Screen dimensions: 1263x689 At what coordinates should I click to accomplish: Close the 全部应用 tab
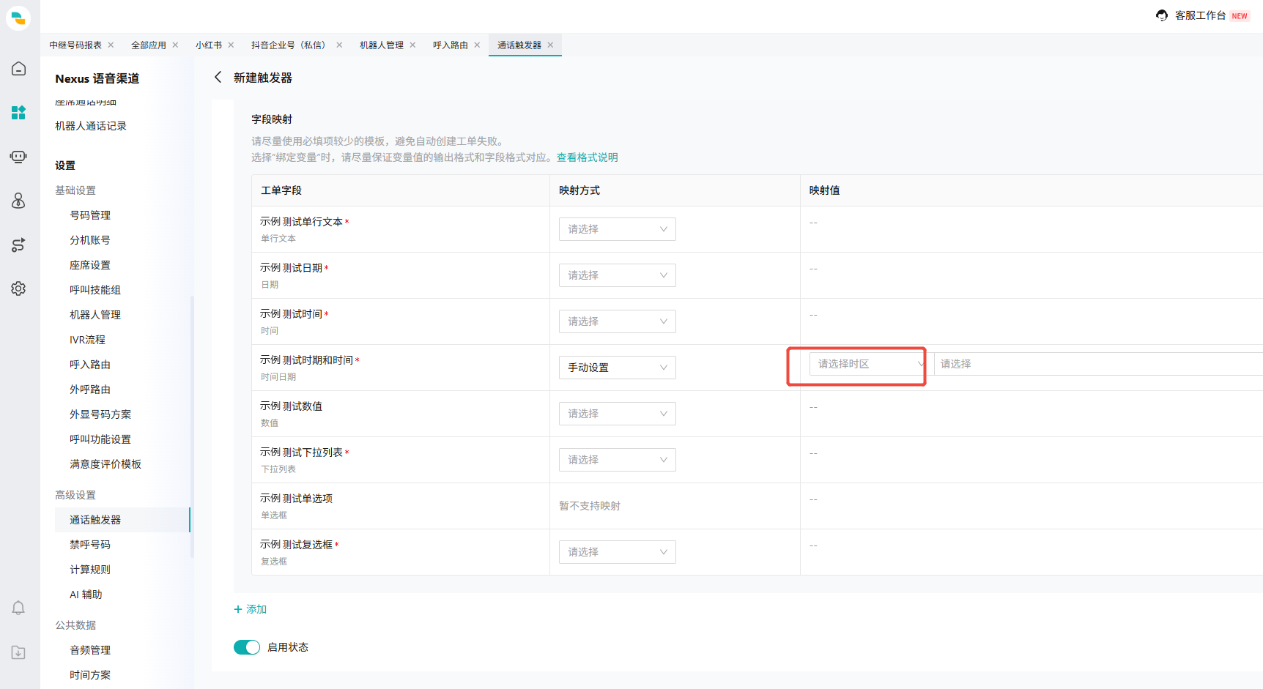(x=175, y=45)
